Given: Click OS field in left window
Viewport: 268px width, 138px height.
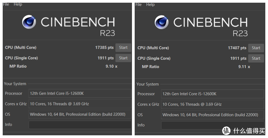Looking at the screenshot, I should pos(80,114).
